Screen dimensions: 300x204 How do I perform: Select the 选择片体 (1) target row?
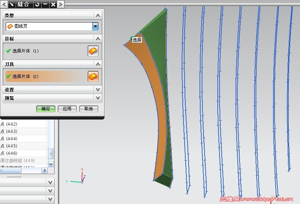pos(46,51)
